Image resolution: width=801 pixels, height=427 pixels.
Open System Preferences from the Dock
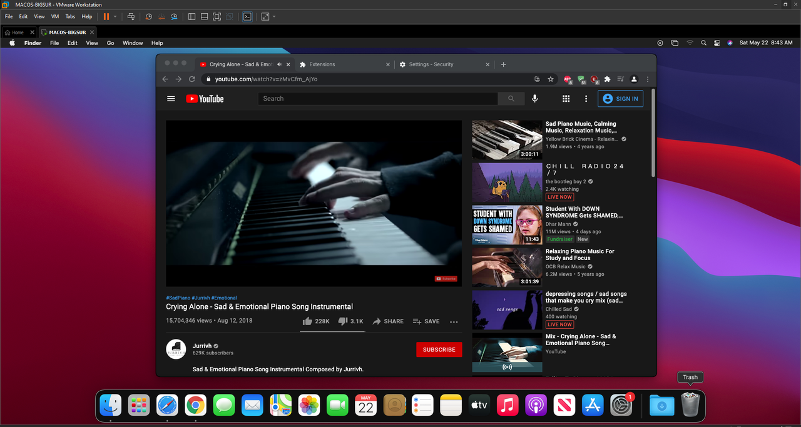621,406
